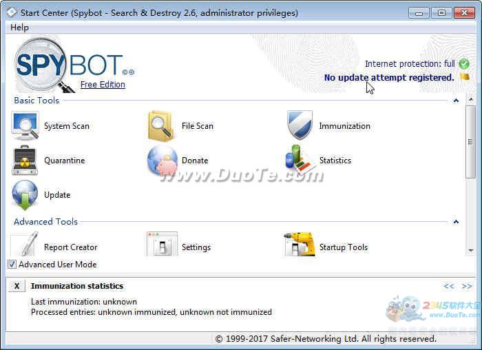The height and width of the screenshot is (350, 482).
Task: Collapse the Basic Tools section
Action: coord(456,101)
